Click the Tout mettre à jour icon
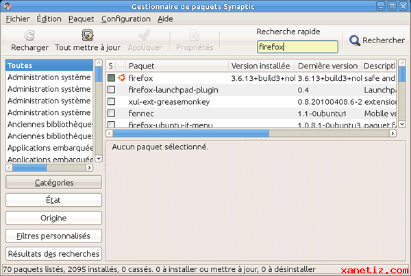The width and height of the screenshot is (411, 276). 88,35
